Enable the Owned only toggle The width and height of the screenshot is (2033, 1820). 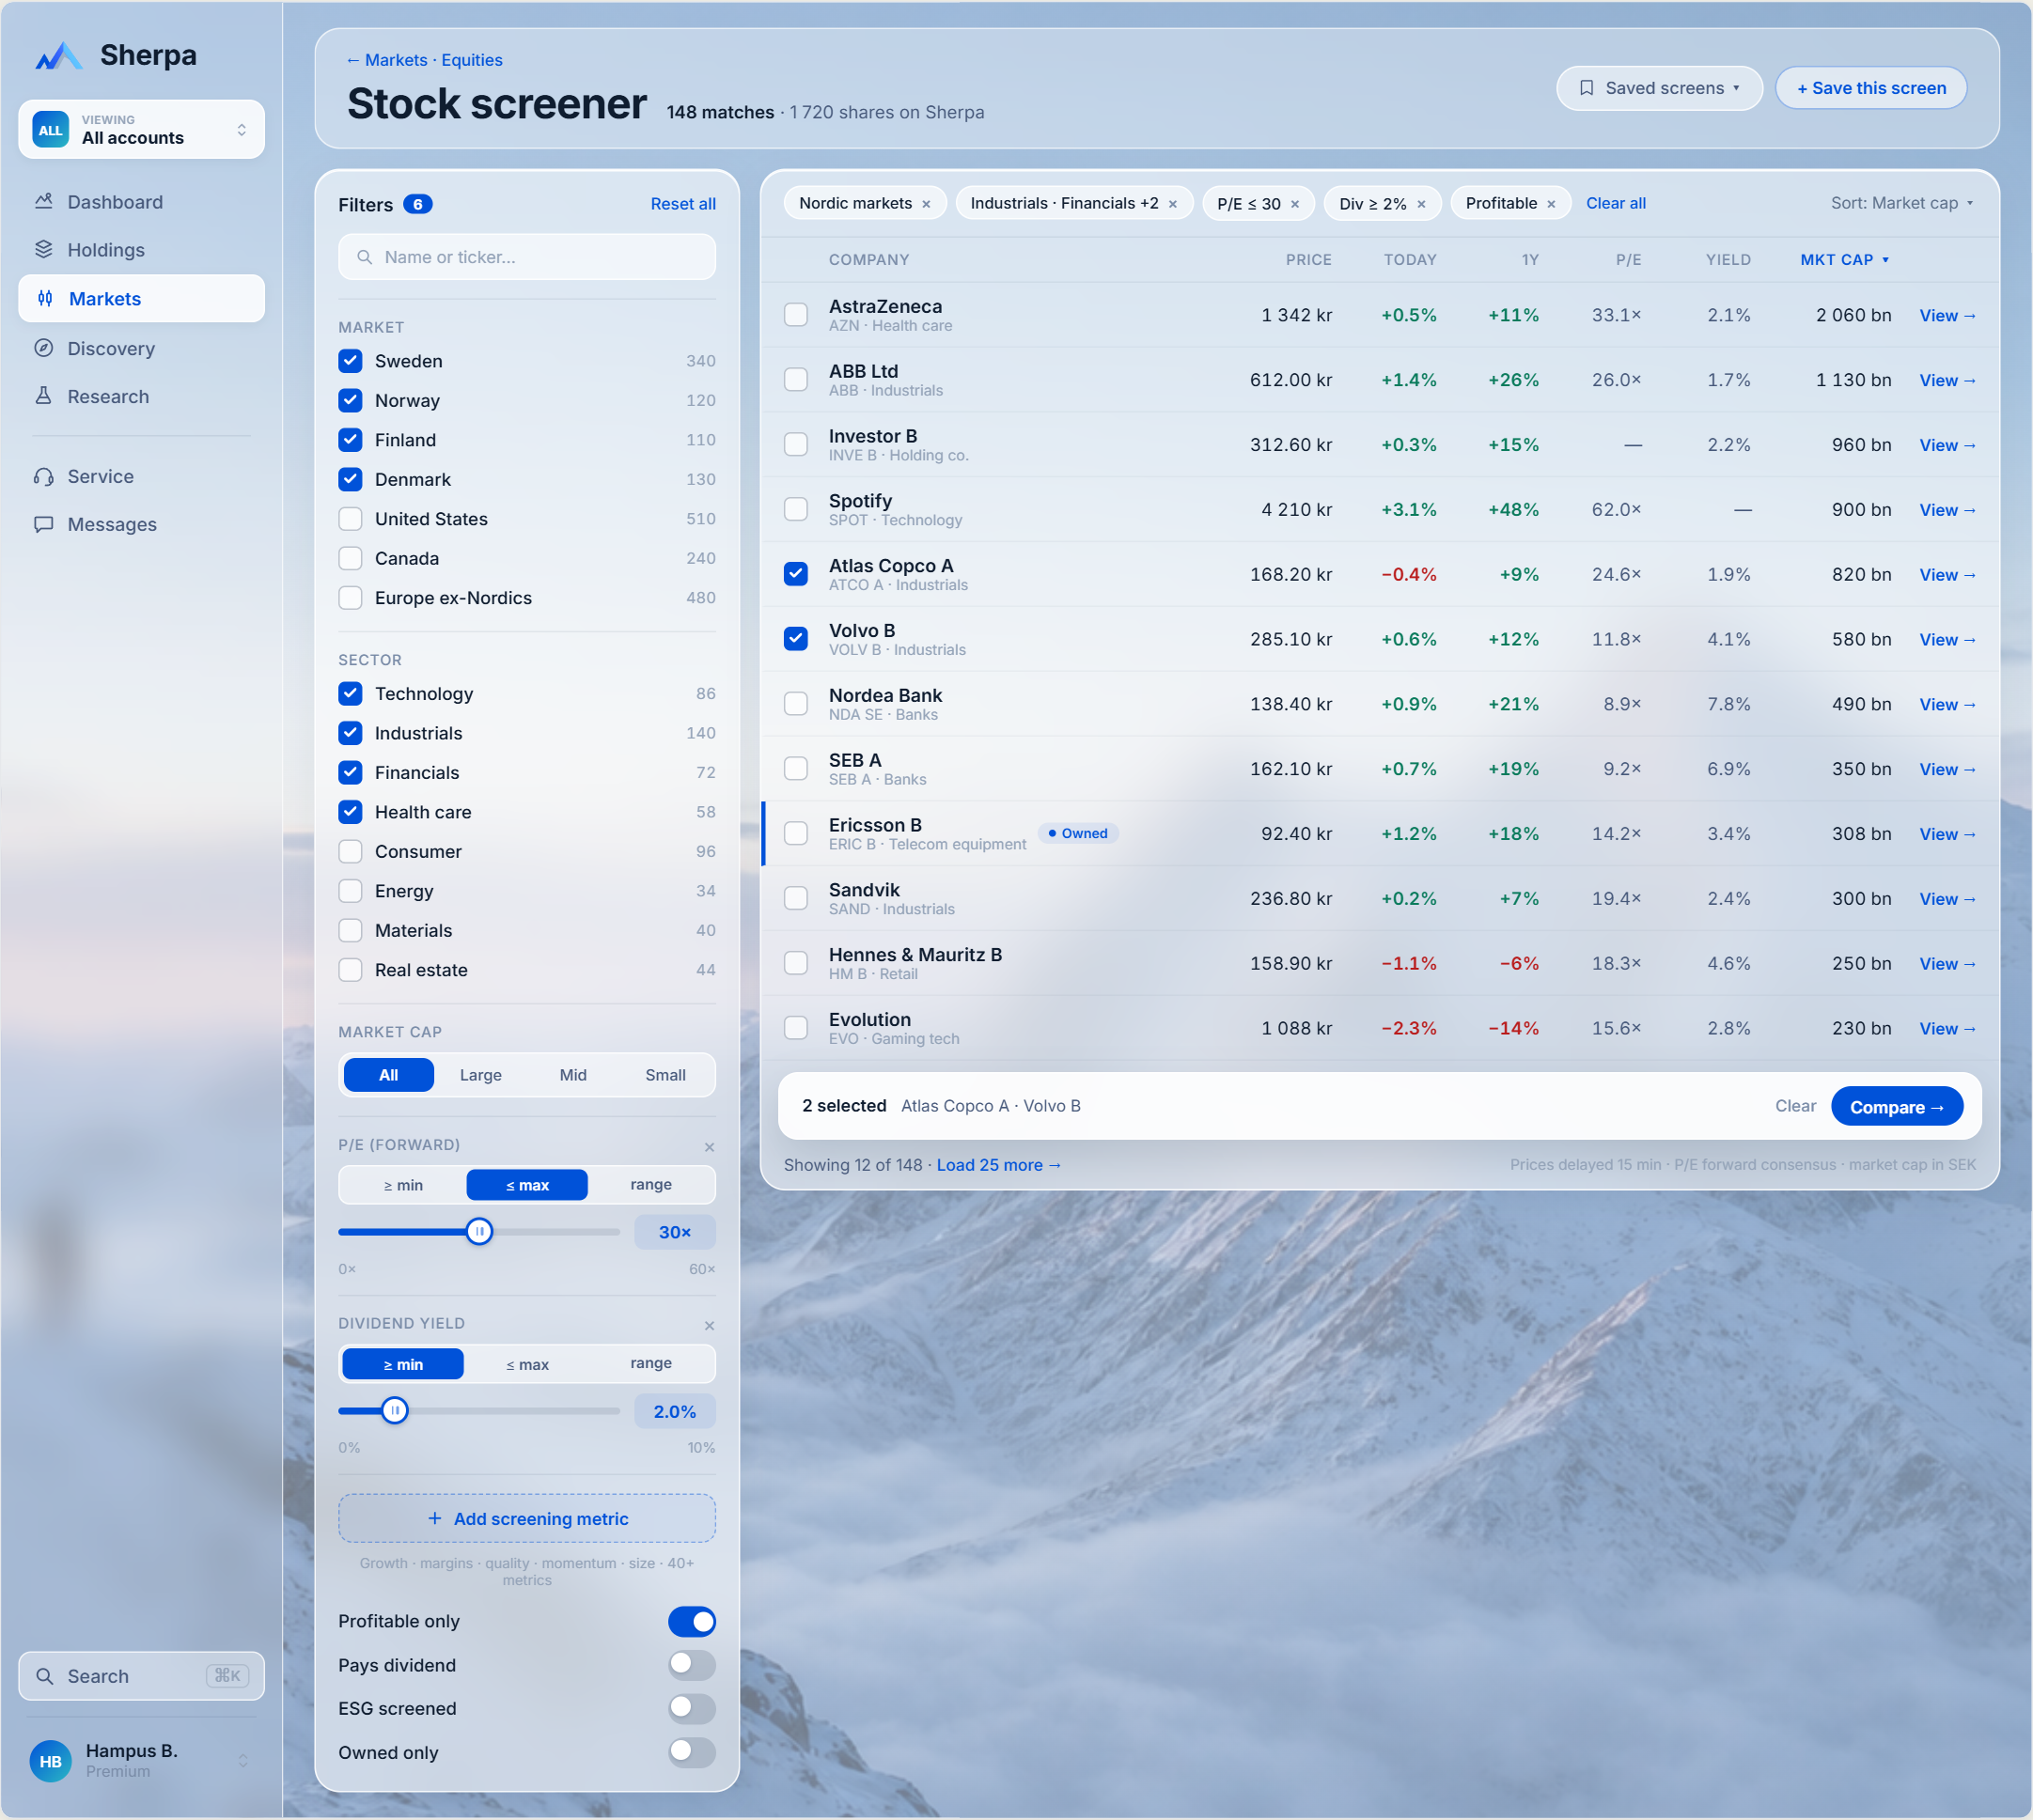tap(693, 1753)
